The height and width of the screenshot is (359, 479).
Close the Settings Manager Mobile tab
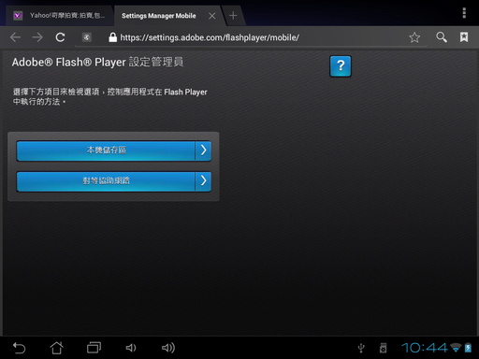click(x=212, y=16)
